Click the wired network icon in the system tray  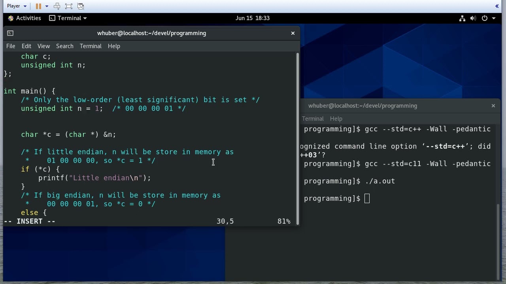pyautogui.click(x=462, y=18)
